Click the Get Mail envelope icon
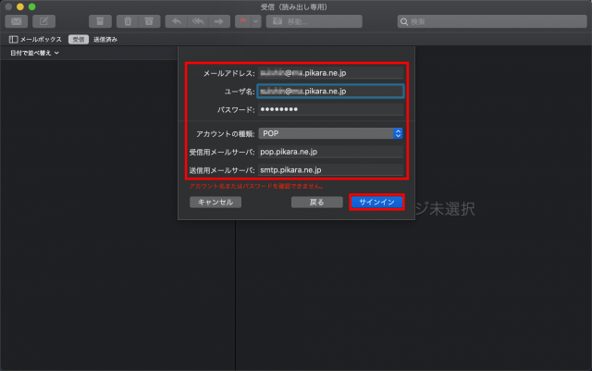The width and height of the screenshot is (592, 371). (x=18, y=21)
